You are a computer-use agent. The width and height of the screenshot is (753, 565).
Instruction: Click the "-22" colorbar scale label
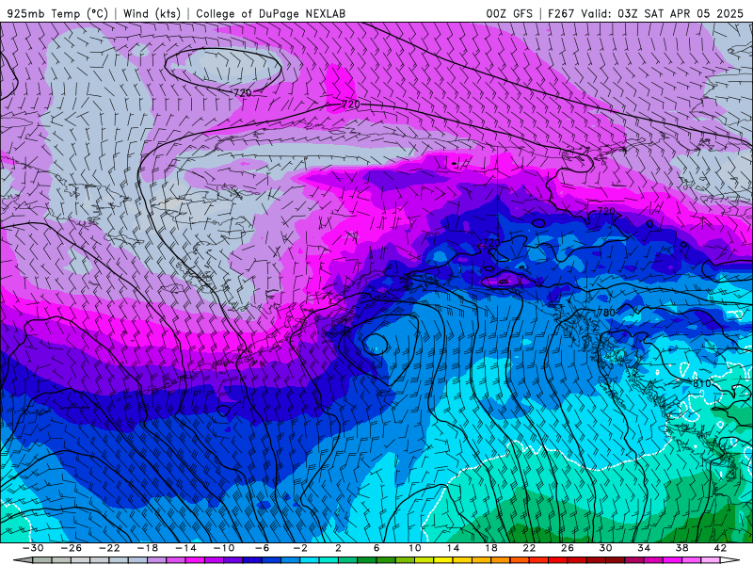click(x=109, y=548)
